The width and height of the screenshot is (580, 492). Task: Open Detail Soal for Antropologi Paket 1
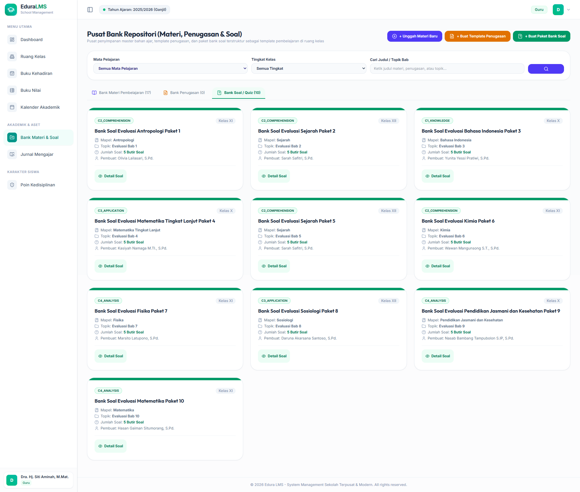pos(111,176)
